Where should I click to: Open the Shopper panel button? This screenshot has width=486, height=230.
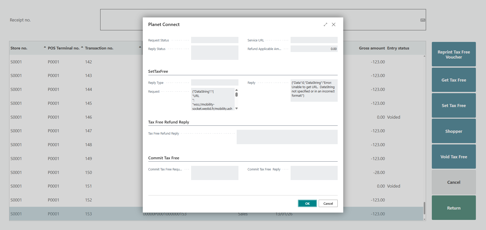tap(454, 131)
